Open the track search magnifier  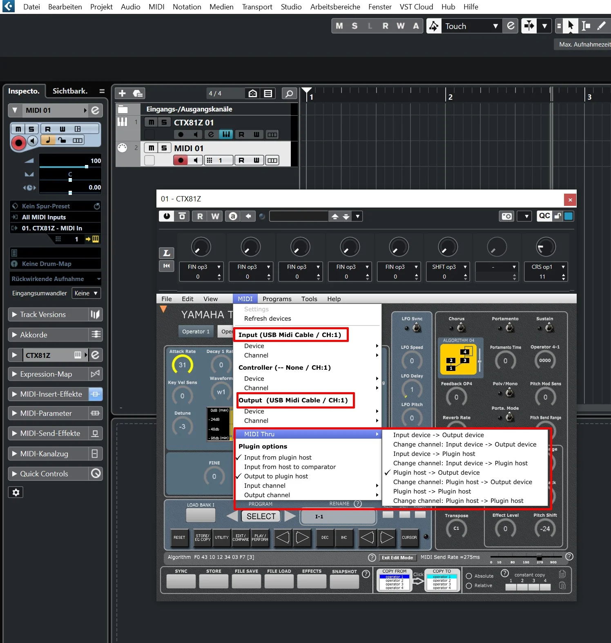click(289, 94)
